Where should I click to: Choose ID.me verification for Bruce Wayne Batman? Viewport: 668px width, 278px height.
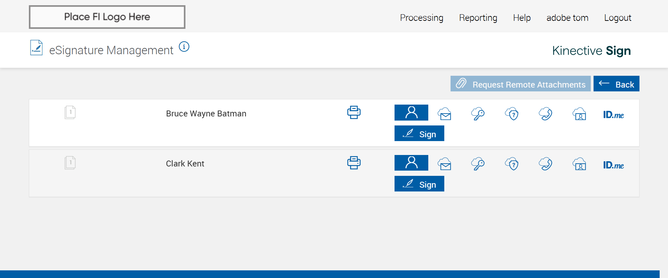pos(613,115)
